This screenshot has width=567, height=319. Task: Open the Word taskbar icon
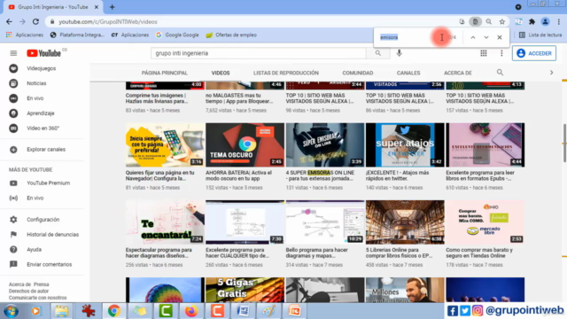243,311
